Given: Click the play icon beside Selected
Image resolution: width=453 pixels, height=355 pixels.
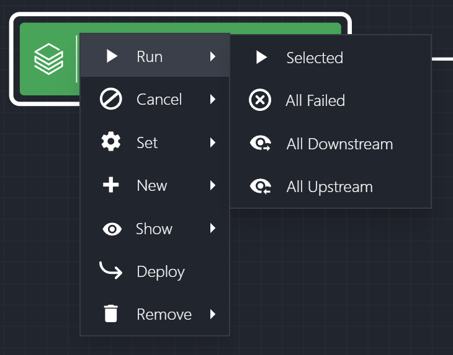Looking at the screenshot, I should 261,58.
